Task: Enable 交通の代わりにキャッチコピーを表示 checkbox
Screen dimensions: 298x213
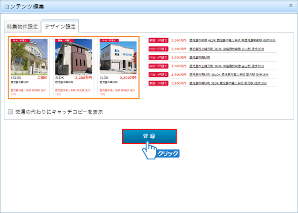Action: 10,112
